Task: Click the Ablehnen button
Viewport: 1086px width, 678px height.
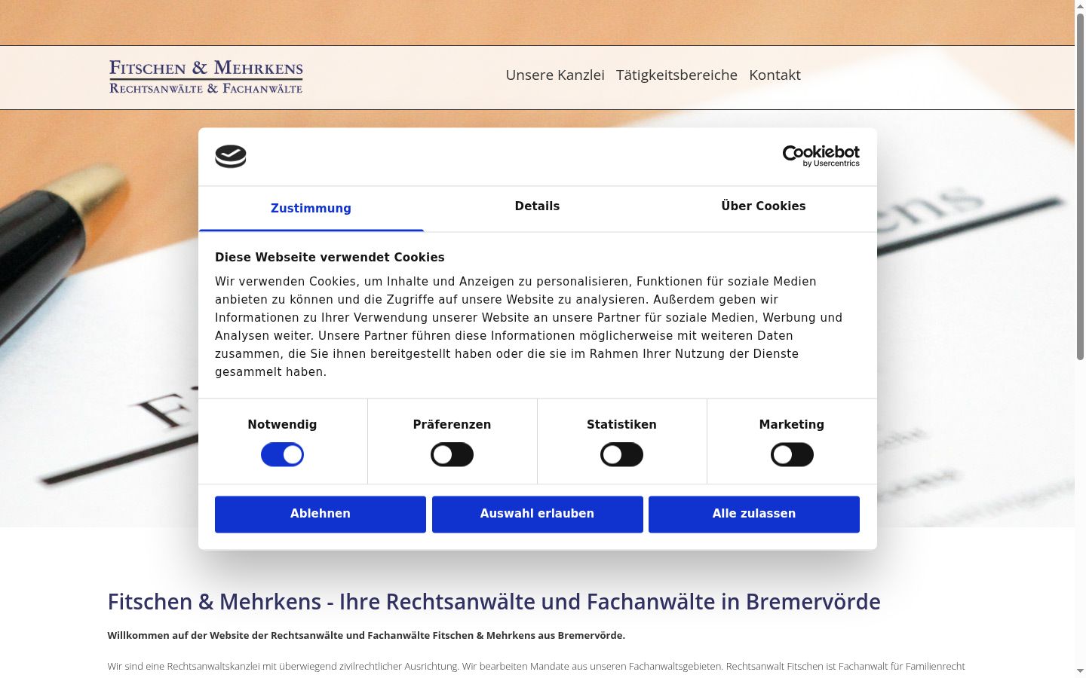Action: click(321, 514)
